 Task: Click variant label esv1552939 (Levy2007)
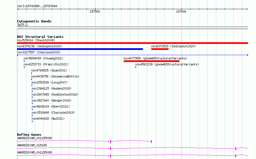click(x=49, y=82)
